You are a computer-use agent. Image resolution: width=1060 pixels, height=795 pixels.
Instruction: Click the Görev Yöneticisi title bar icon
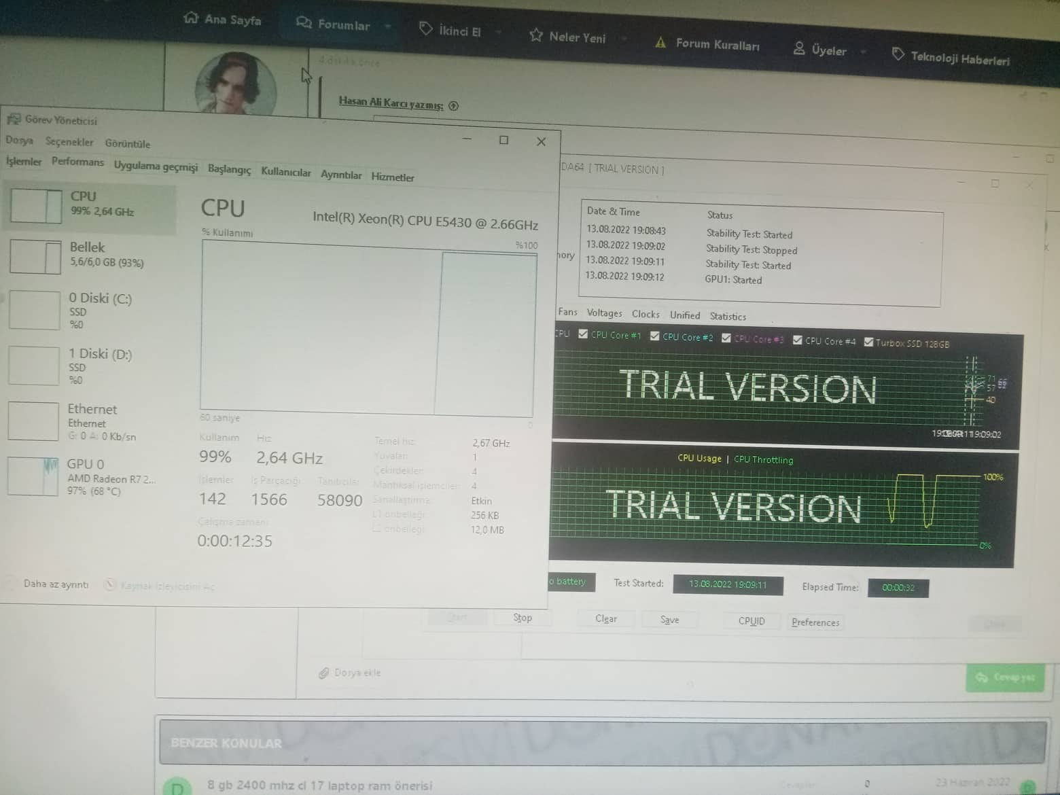(13, 119)
